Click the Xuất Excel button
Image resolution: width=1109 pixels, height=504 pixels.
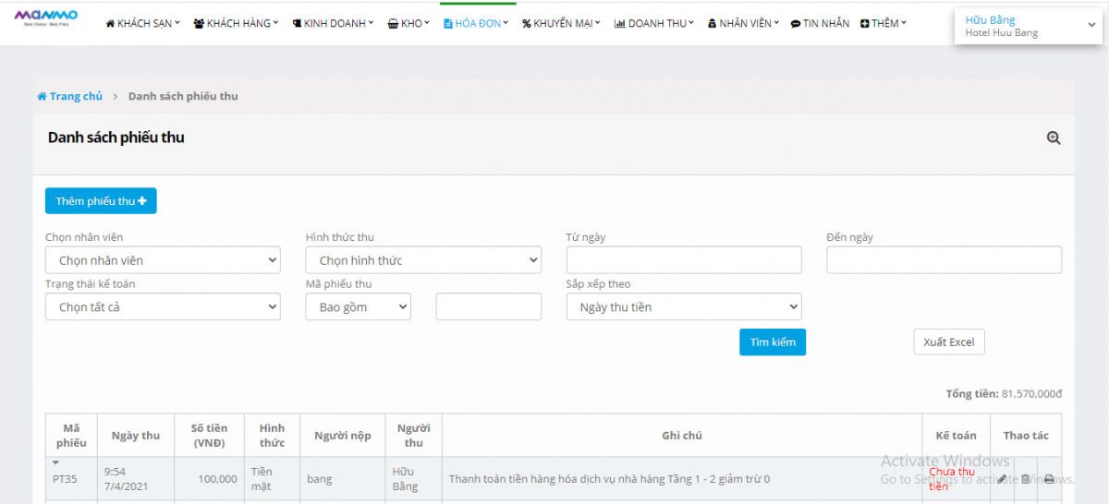coord(949,342)
